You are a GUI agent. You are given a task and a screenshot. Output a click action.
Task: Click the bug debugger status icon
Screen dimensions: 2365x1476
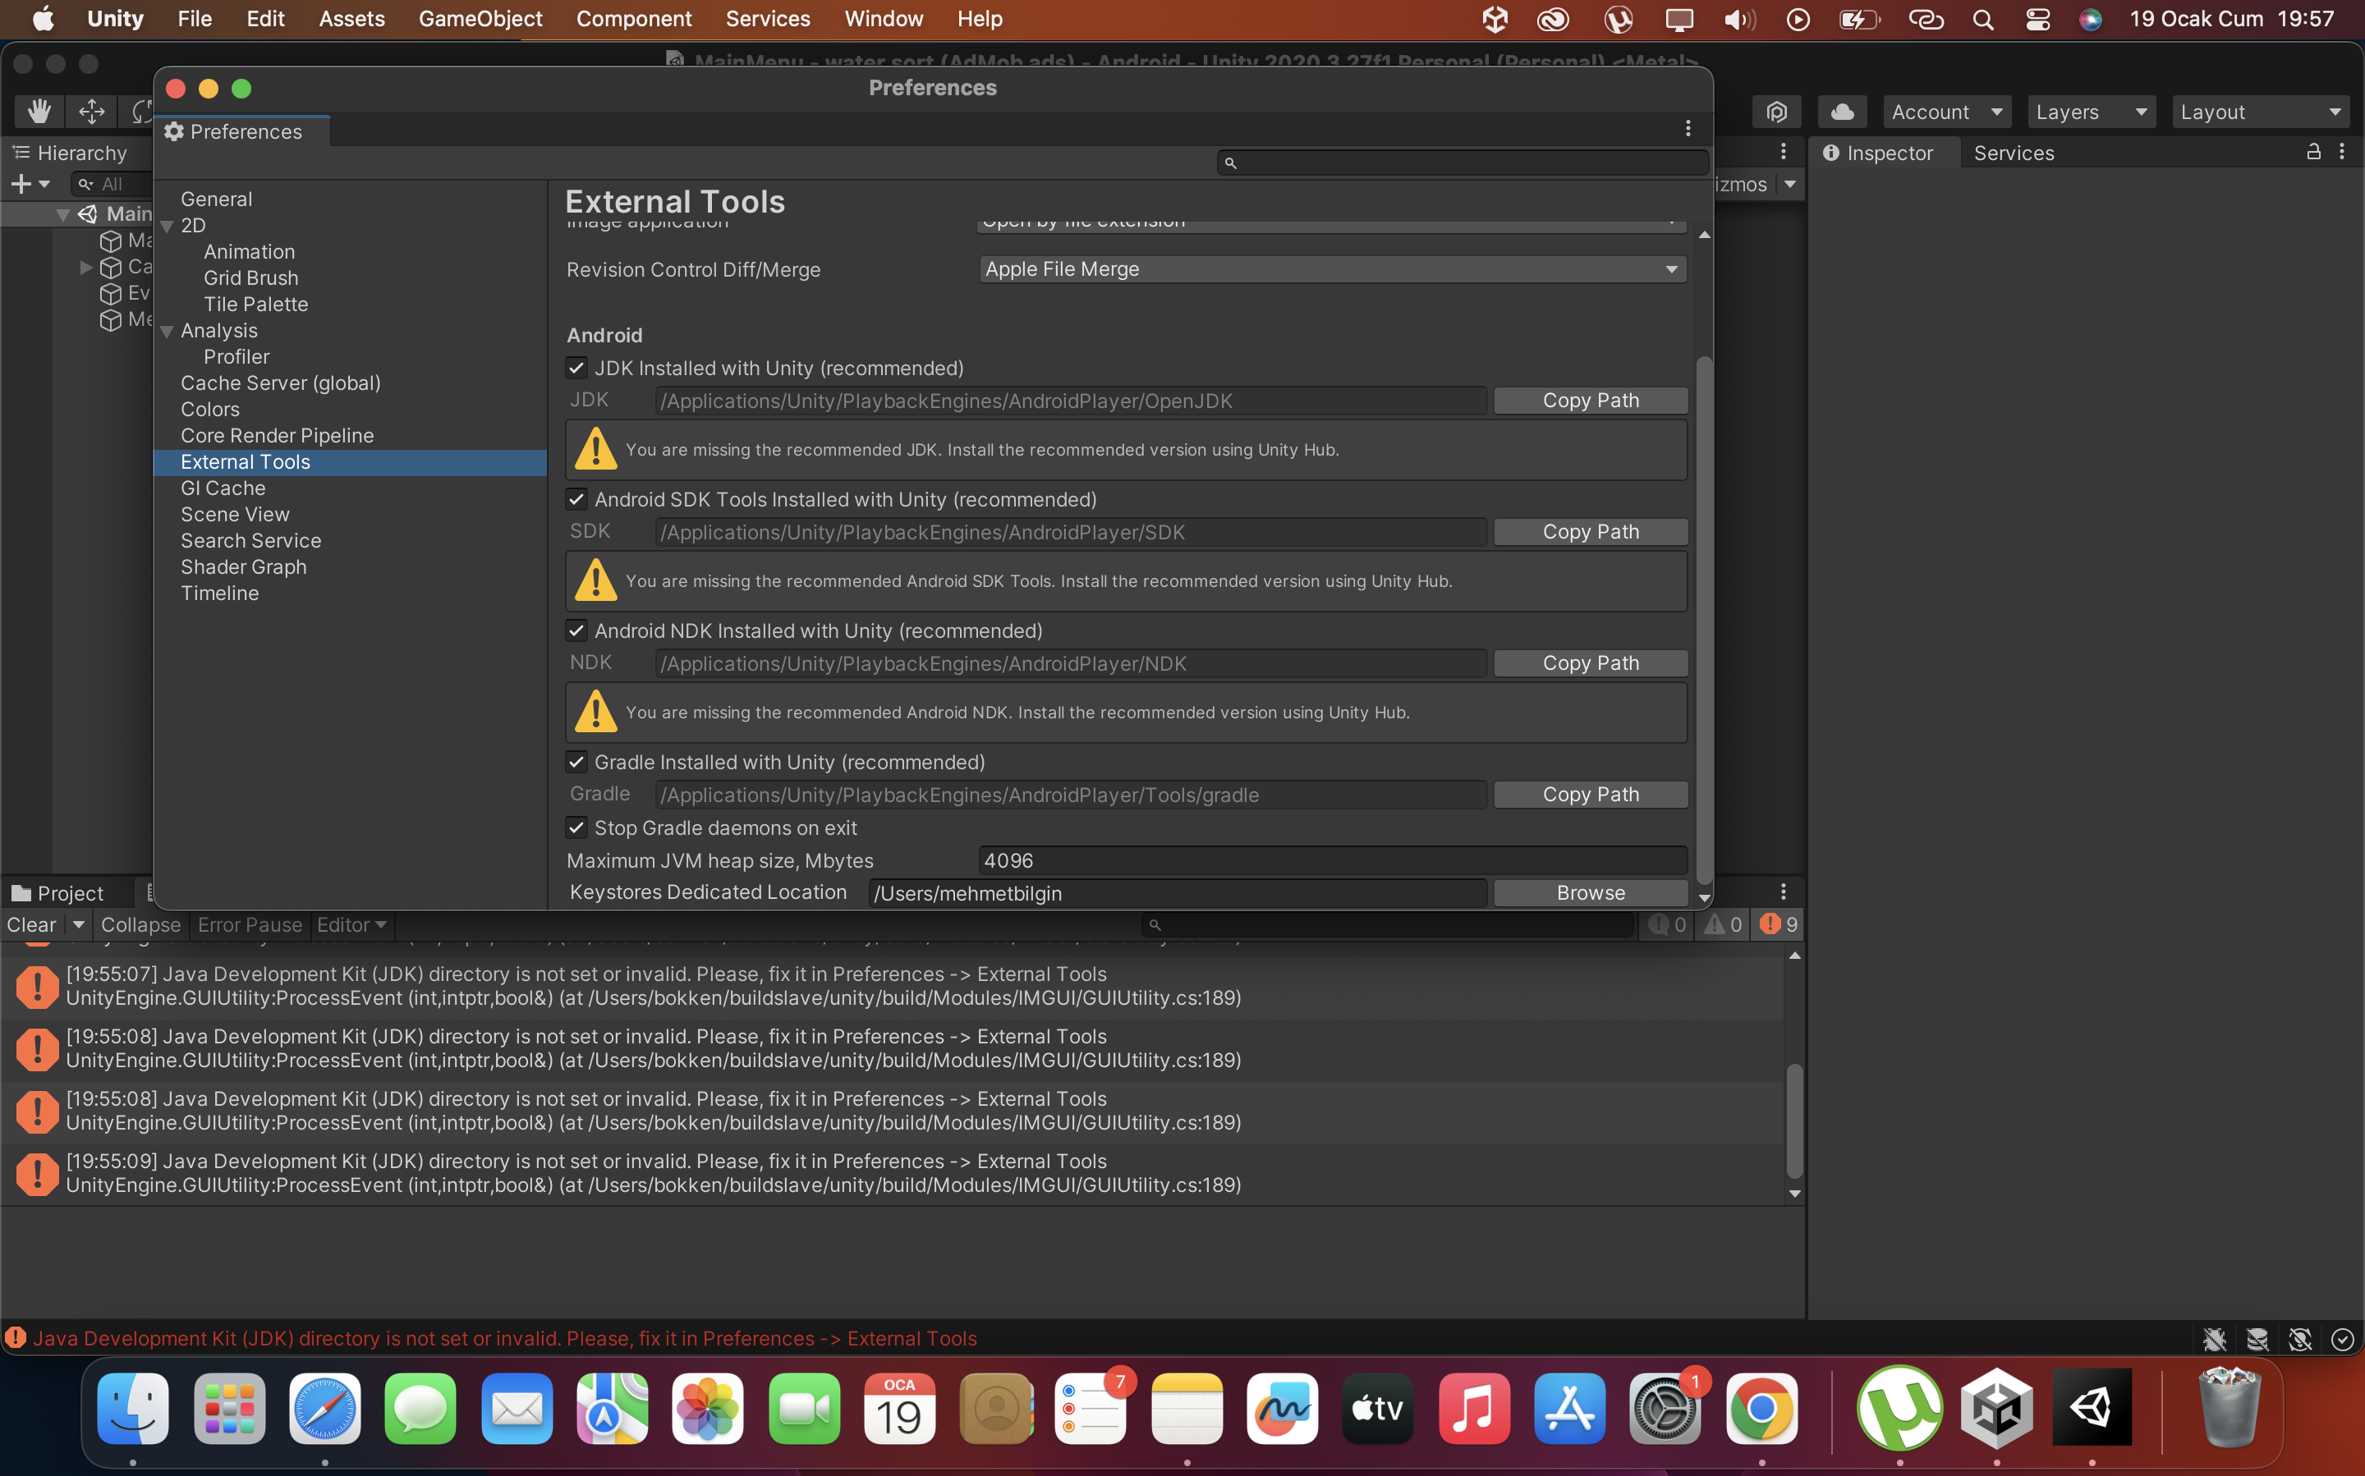2214,1340
